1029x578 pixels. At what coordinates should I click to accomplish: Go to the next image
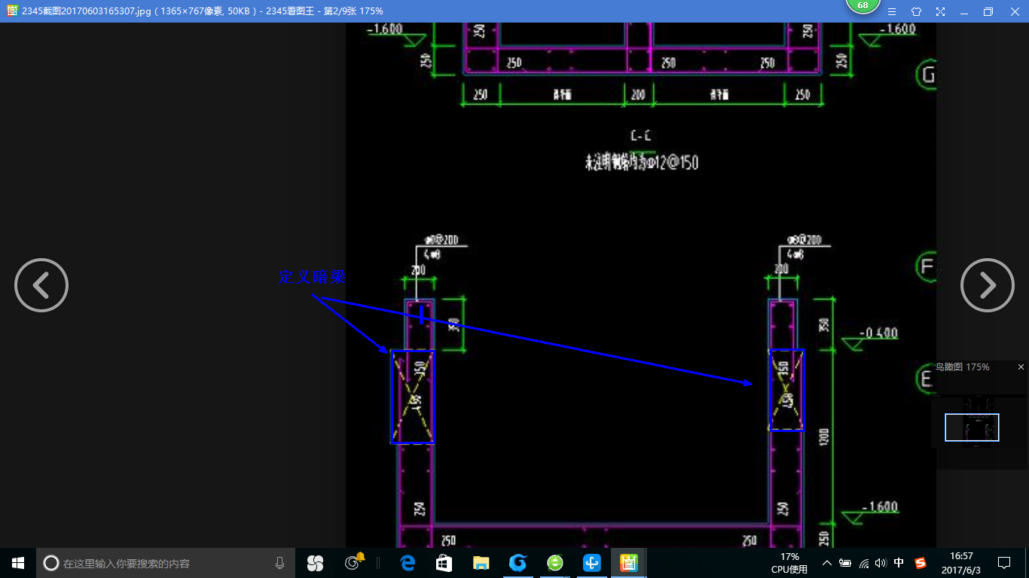point(988,285)
